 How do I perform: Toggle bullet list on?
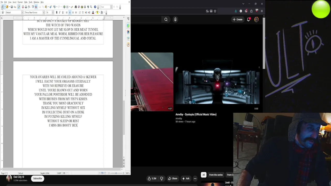coord(83,12)
